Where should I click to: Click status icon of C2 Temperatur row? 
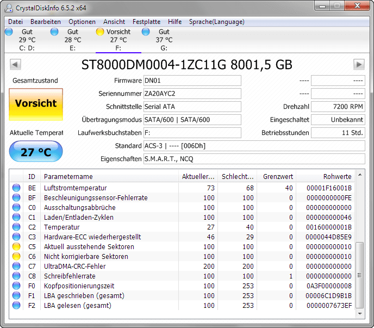(x=16, y=227)
